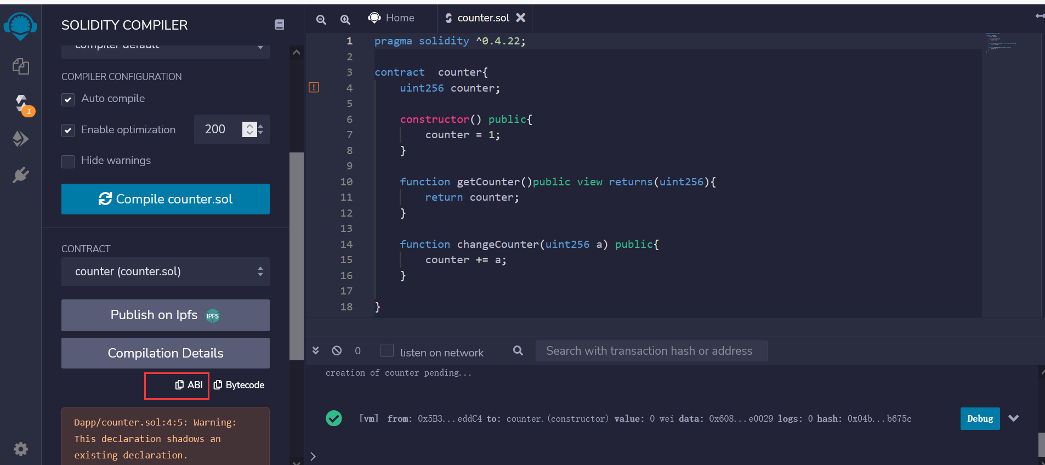Clear the terminal console
The width and height of the screenshot is (1045, 465).
coord(337,350)
